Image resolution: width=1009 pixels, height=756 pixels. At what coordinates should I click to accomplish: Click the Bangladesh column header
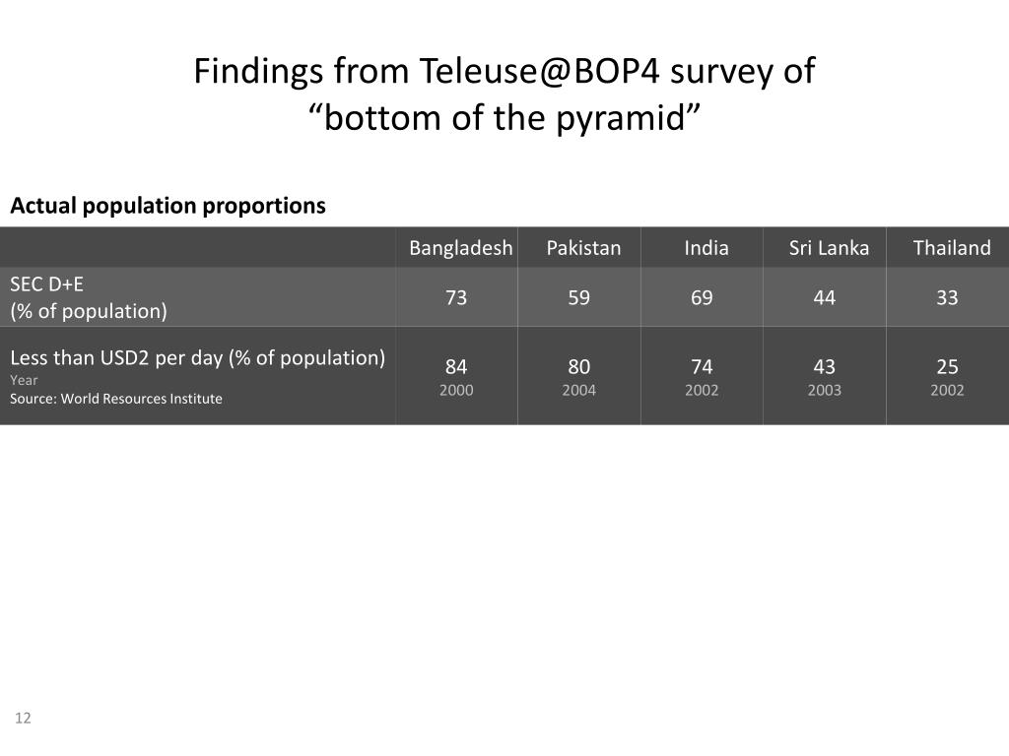(461, 248)
